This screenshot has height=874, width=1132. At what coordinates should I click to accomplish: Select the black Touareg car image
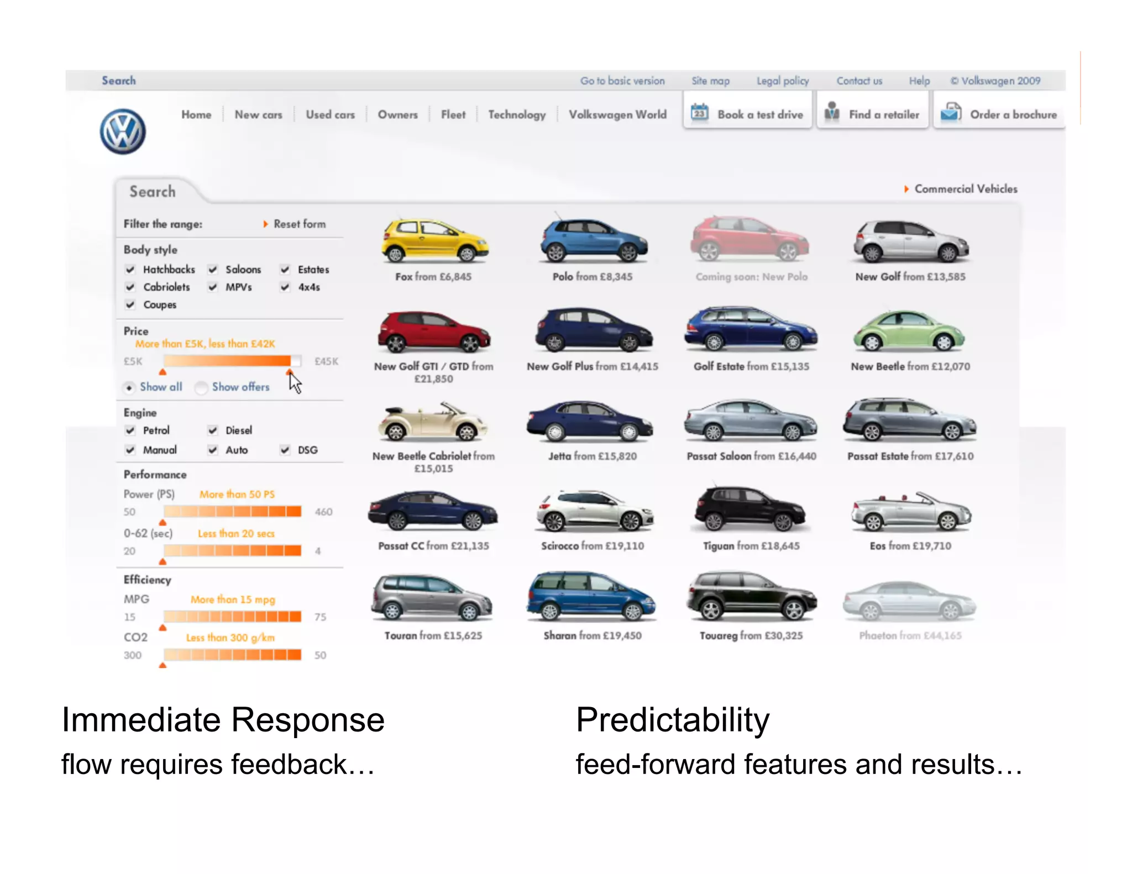751,597
